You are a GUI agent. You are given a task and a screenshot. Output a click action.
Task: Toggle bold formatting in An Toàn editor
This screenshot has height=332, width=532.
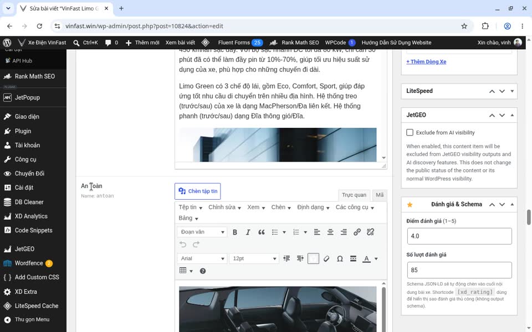tap(234, 232)
